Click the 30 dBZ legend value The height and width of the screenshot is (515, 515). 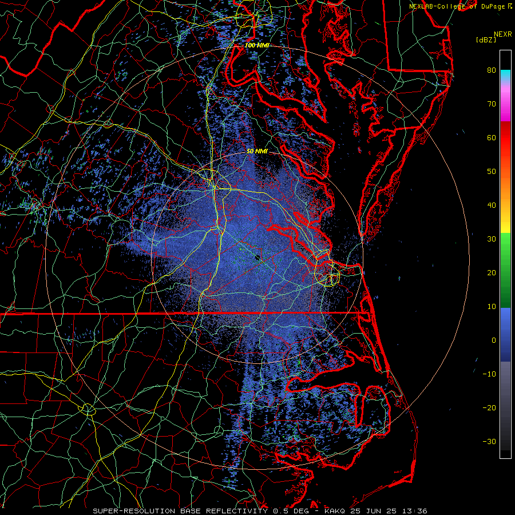[492, 239]
